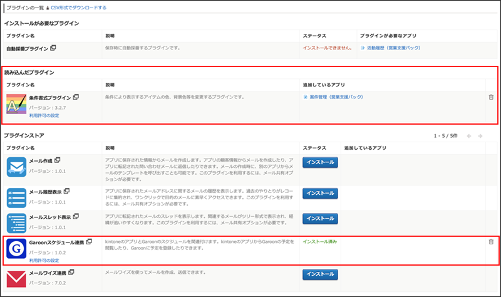
Task: Select the メールワイズ連携 plugin name
Action: (x=48, y=273)
